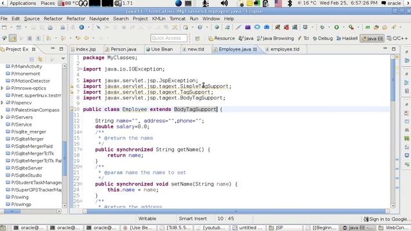Click the editor vertical scrollbar thumb
Screen dimensions: 411x231
point(392,80)
